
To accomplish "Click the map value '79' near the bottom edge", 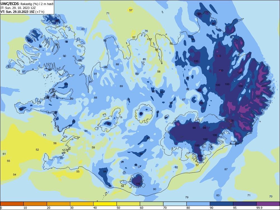I will (187, 197).
